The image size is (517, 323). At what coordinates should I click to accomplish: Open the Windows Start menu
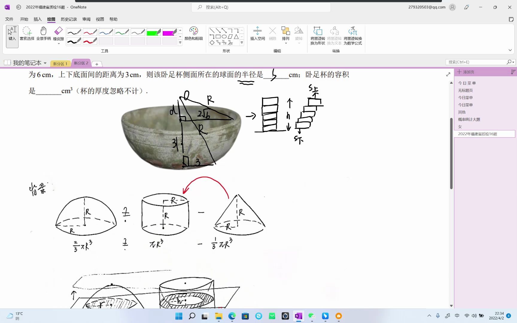(179, 316)
